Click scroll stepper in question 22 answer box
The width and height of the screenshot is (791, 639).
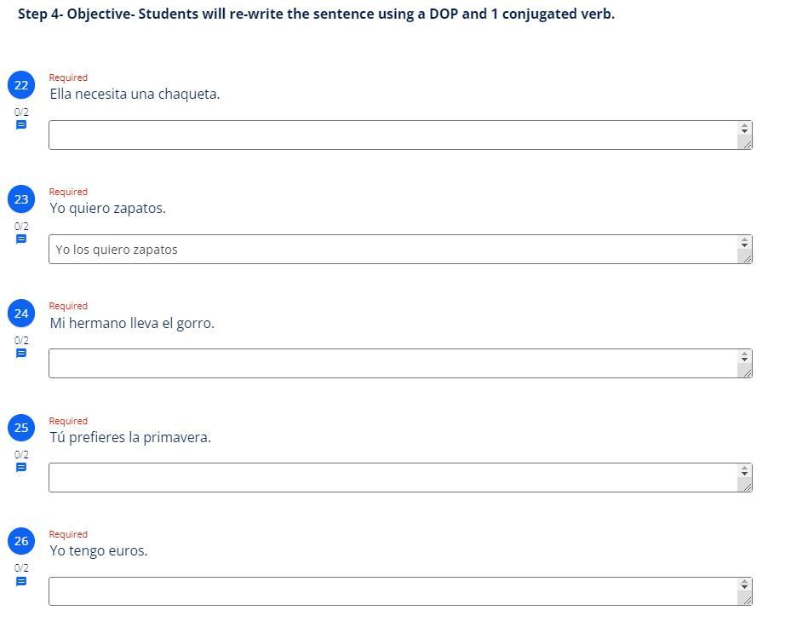pos(744,128)
